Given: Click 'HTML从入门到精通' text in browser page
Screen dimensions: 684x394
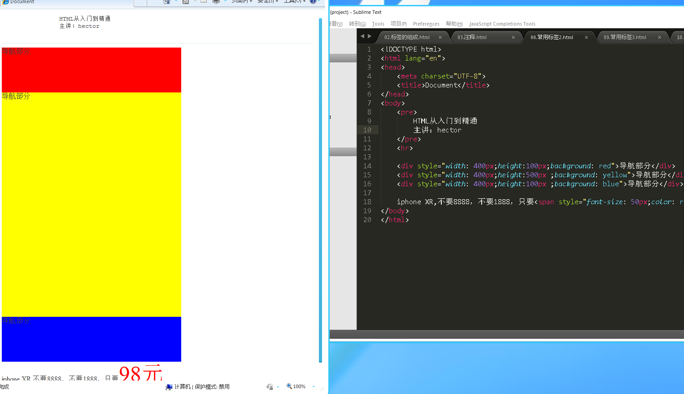Looking at the screenshot, I should click(85, 18).
